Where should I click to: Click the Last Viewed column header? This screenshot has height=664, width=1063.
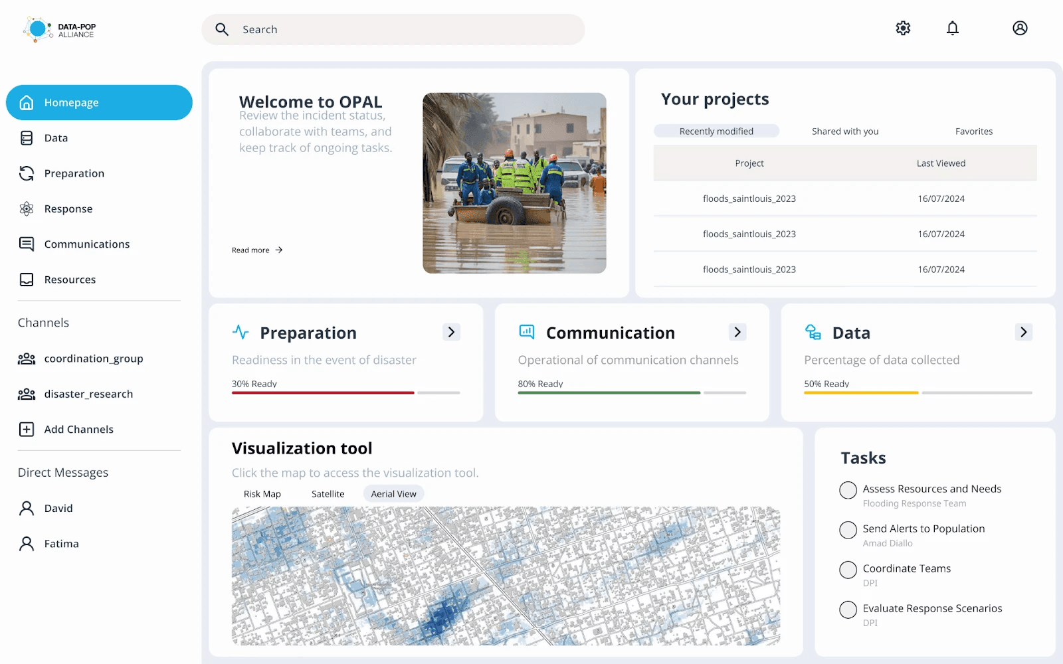pyautogui.click(x=941, y=163)
